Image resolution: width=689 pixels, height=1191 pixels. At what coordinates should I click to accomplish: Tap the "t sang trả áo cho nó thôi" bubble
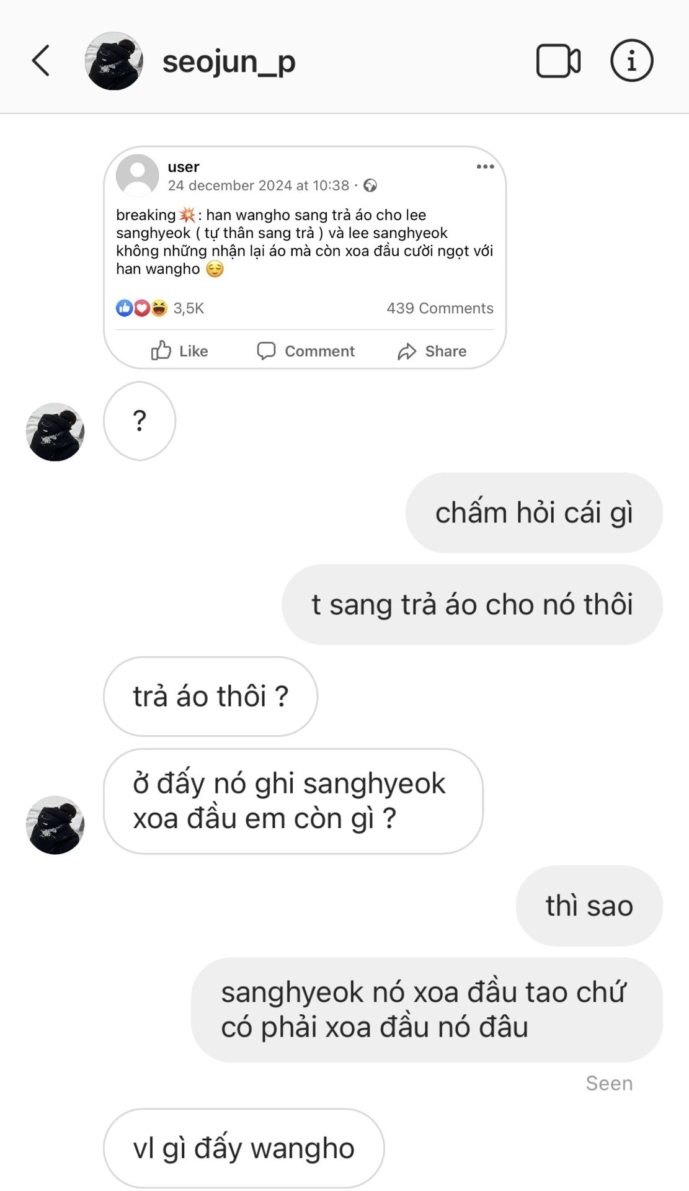(472, 605)
